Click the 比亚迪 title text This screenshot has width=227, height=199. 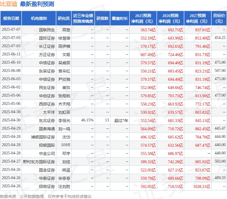tap(9, 4)
